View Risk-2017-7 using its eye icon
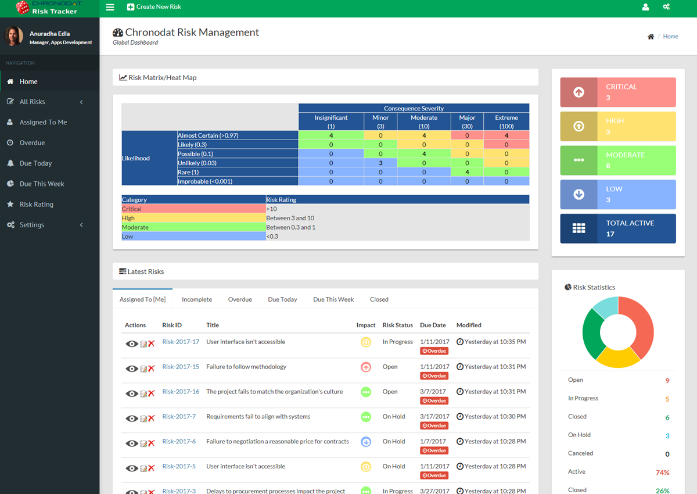 [132, 418]
